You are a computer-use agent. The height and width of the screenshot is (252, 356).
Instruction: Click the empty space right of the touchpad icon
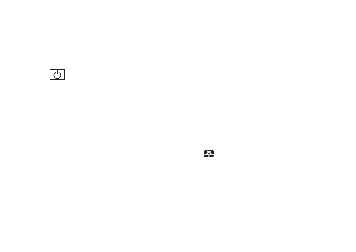click(x=273, y=154)
